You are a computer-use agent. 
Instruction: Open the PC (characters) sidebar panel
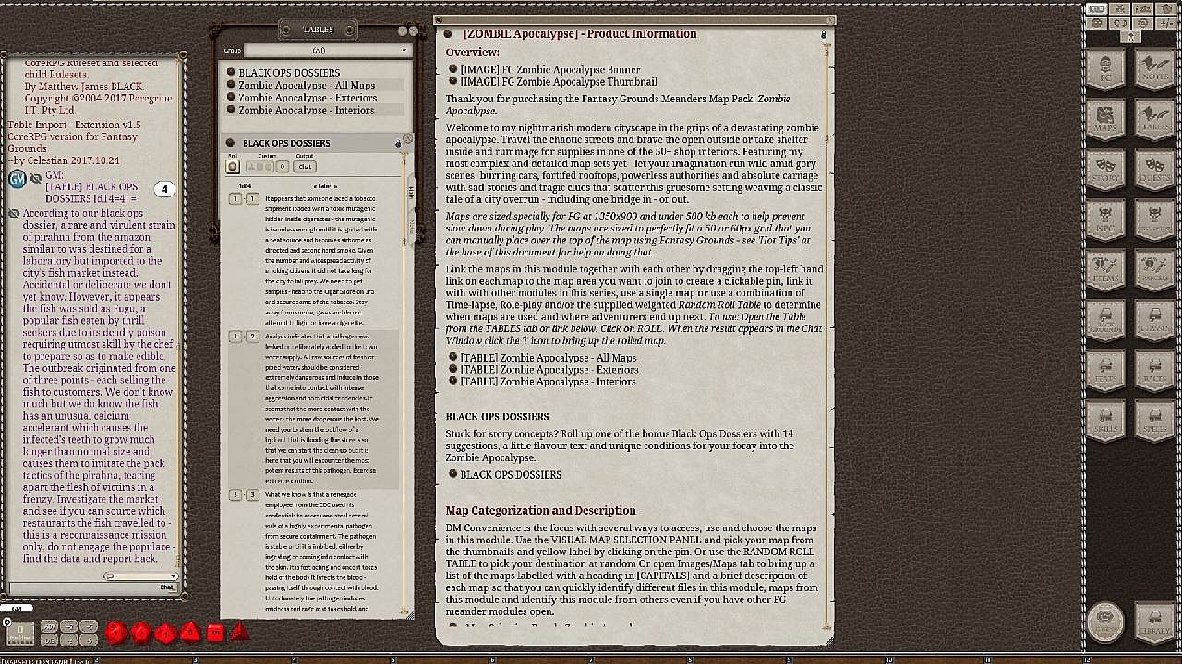click(1104, 69)
